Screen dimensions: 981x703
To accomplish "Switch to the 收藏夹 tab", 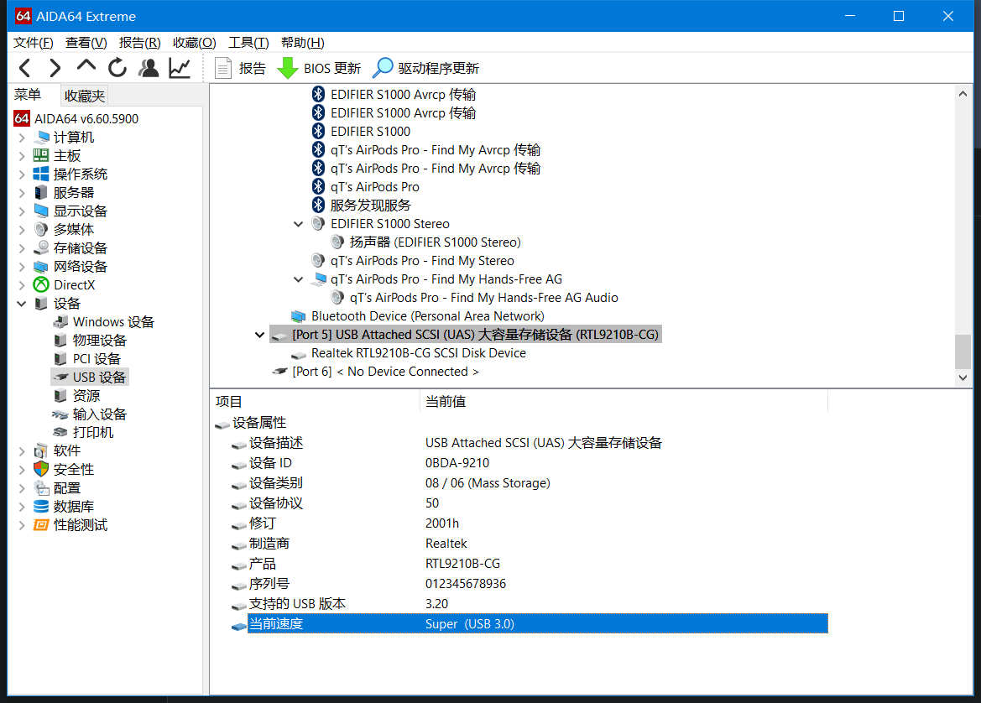I will 85,96.
